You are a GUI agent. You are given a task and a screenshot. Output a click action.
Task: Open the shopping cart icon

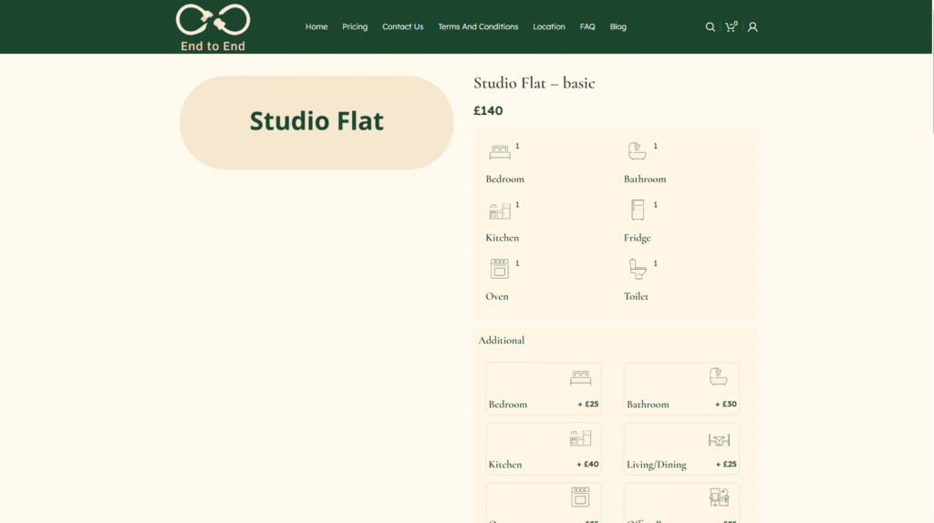[x=731, y=27]
